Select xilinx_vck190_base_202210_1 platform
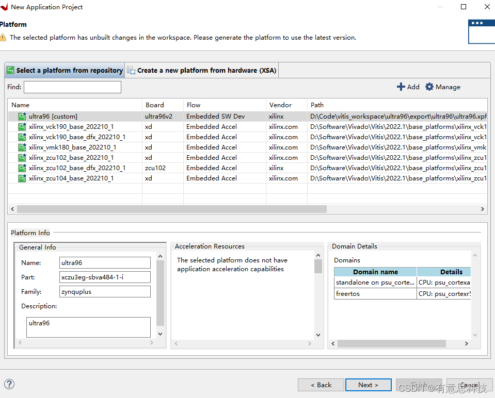 tap(248, 127)
